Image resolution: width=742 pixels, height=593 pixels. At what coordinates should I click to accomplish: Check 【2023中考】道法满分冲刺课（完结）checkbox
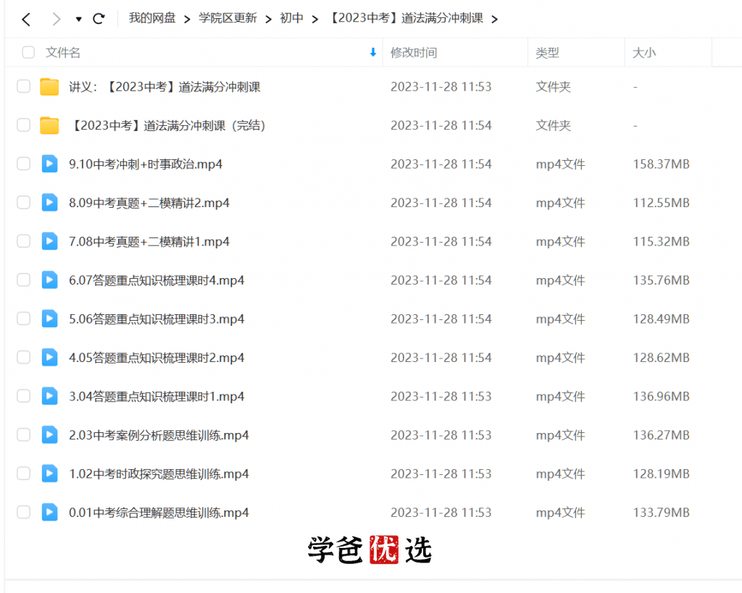[x=24, y=125]
